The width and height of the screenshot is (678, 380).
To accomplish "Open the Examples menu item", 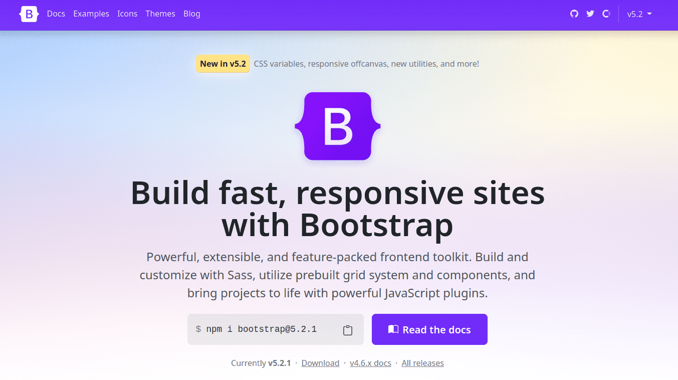I will coord(91,14).
